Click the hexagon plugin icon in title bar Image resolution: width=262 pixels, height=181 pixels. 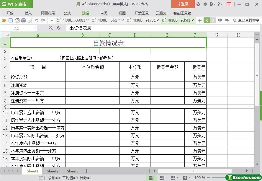205,4
